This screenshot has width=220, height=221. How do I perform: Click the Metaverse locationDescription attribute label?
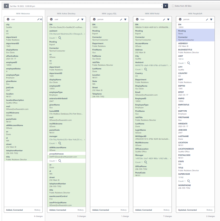pos(15,100)
